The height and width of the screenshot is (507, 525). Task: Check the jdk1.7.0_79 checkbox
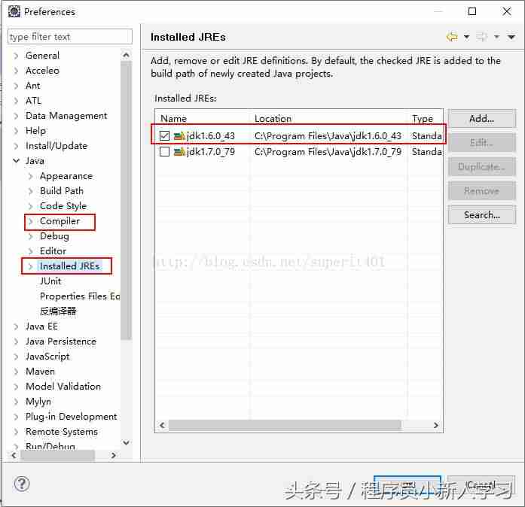pos(164,152)
